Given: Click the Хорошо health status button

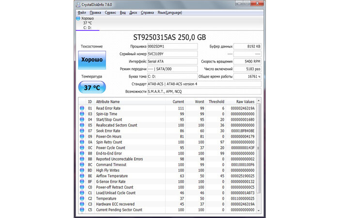Looking at the screenshot, I should point(92,60).
